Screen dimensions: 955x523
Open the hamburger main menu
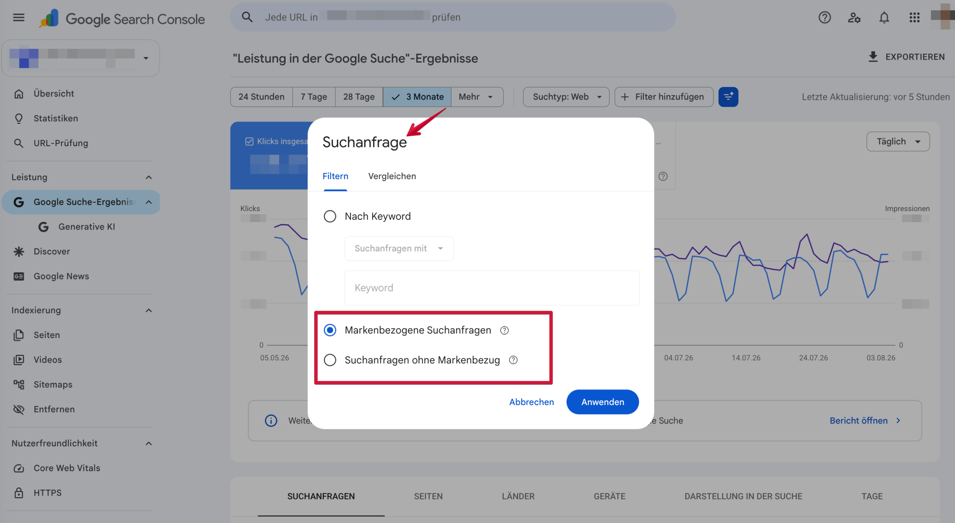pos(19,18)
